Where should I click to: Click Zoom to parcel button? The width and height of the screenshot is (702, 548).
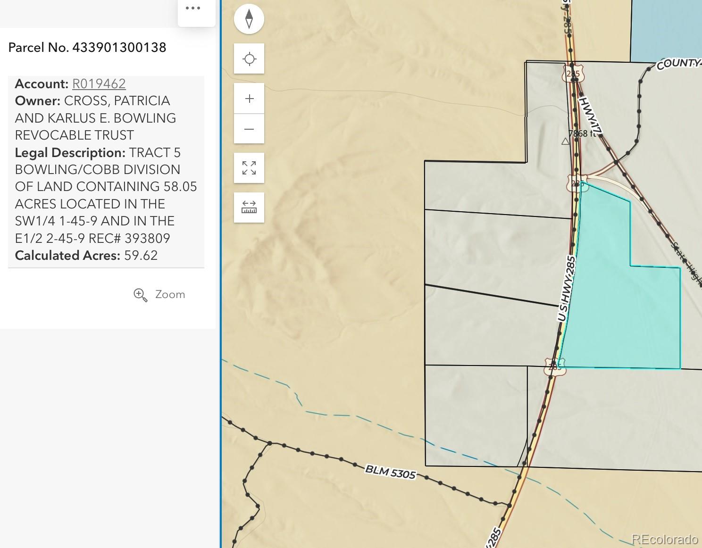tap(159, 295)
